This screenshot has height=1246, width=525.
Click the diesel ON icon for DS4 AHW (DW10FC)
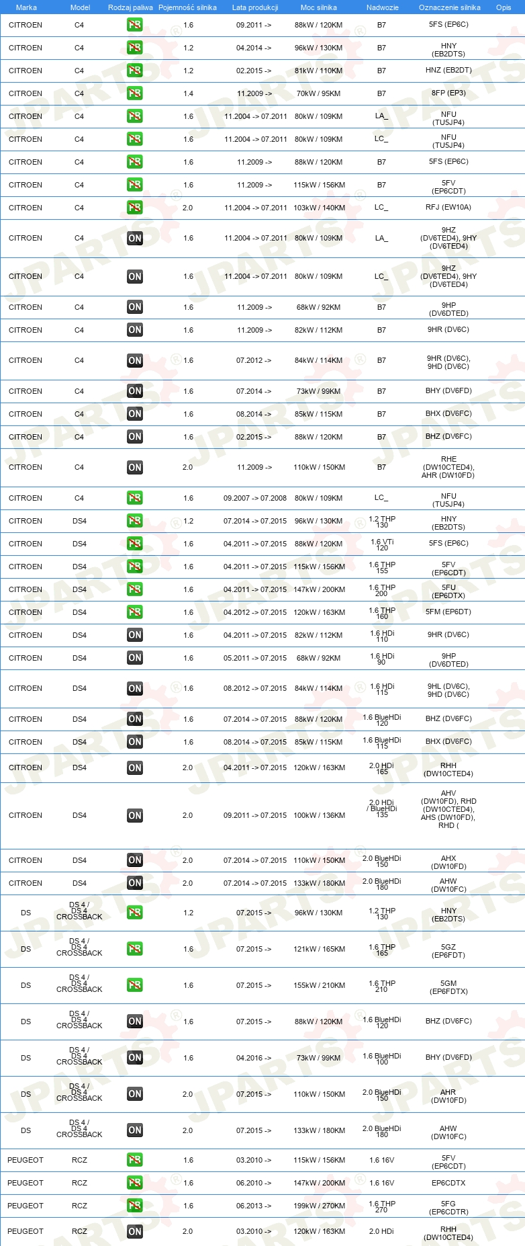coord(135,883)
